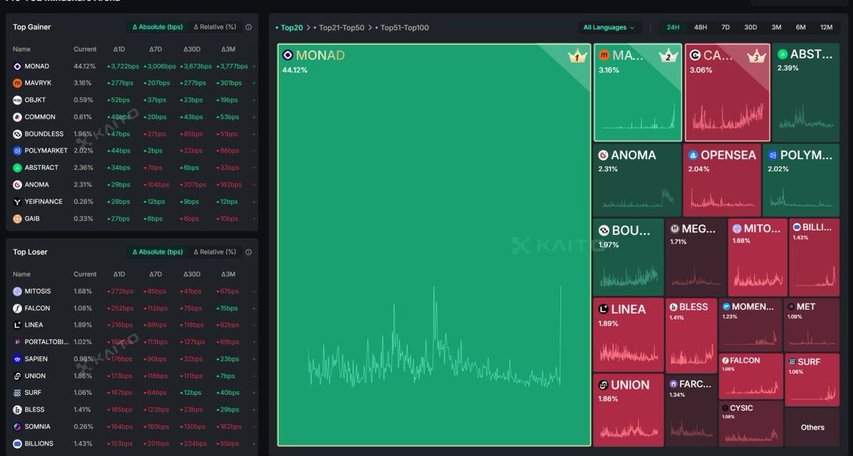Open the FARC... treemap tile
853x456 pixels.
pyautogui.click(x=692, y=410)
